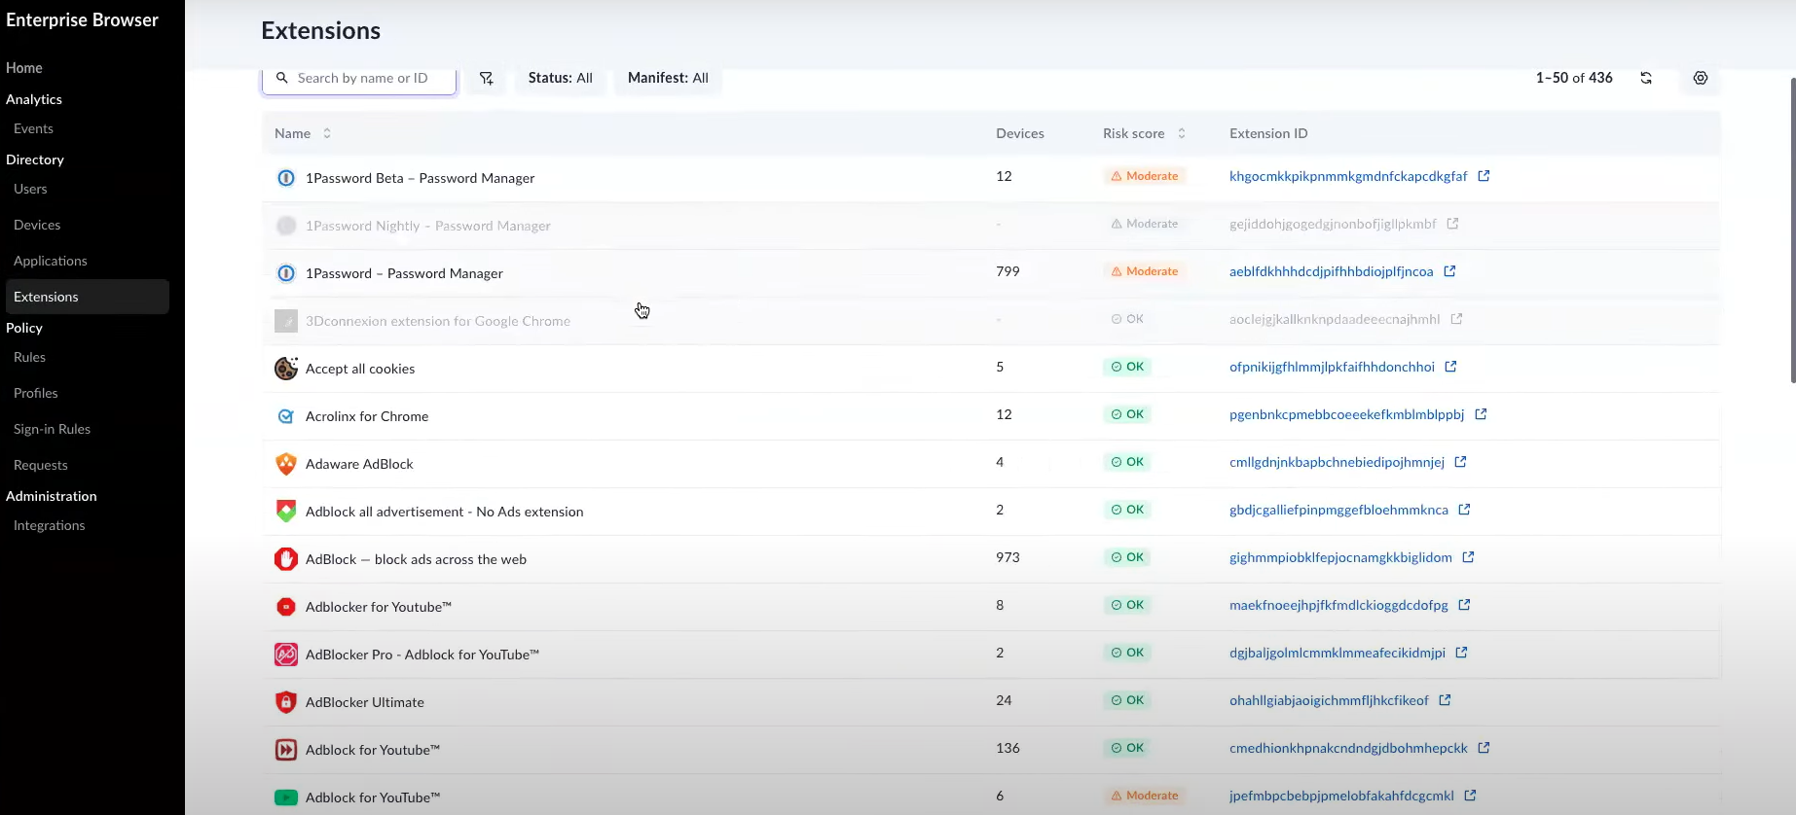The image size is (1796, 815).
Task: Select Integrations under Administration
Action: click(x=49, y=525)
